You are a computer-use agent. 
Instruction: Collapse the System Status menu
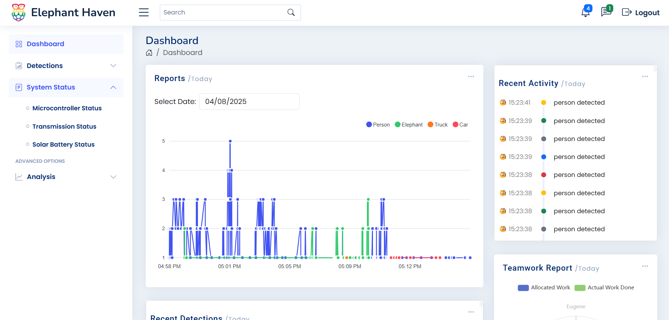point(66,87)
